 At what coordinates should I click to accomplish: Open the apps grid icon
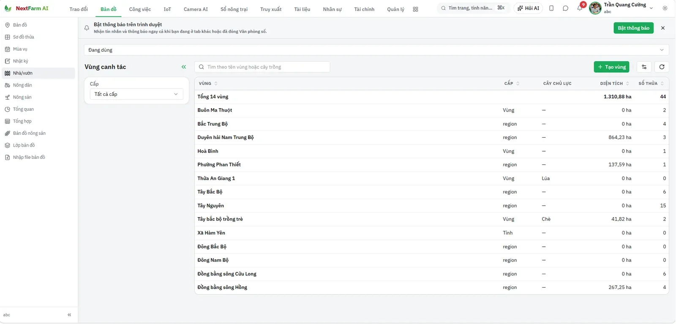415,9
